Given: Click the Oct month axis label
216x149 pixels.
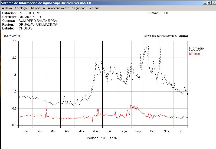Looking at the screenshot, I should [152, 131].
